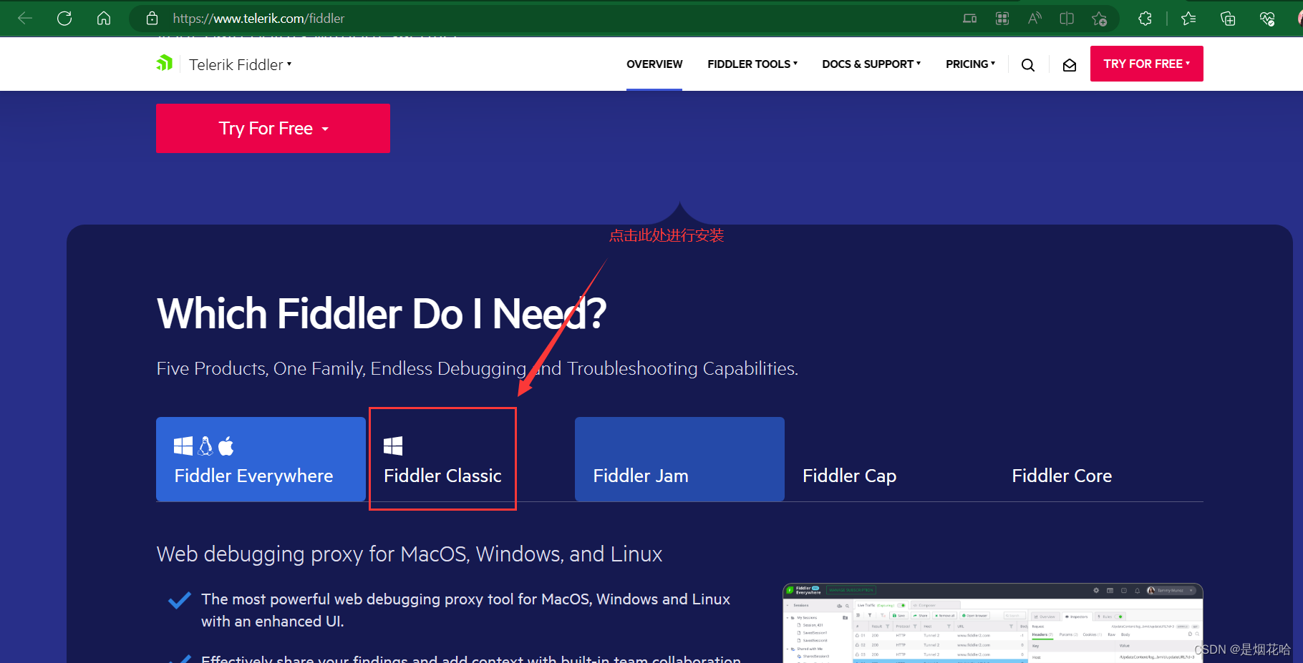Click the contact envelope icon

1070,65
